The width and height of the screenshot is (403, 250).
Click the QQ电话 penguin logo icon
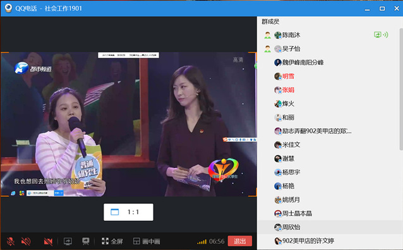coord(8,8)
